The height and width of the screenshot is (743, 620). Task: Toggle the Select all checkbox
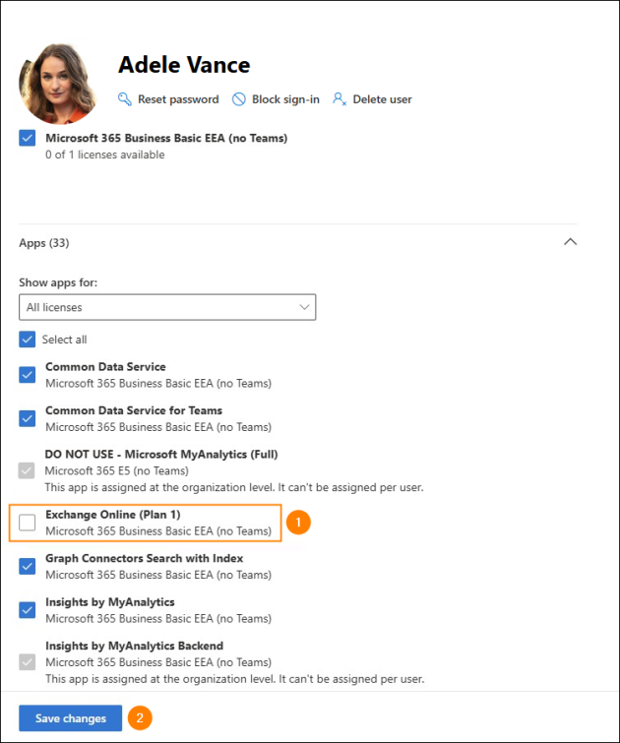27,340
